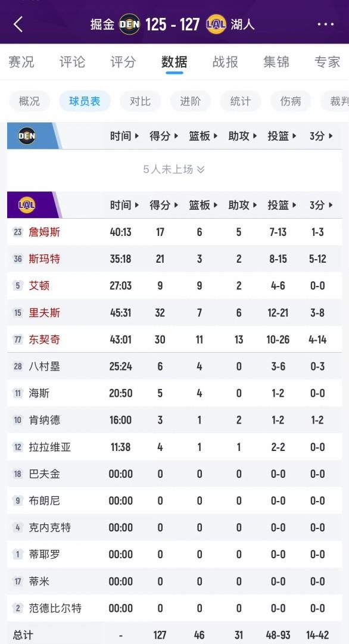
Task: Switch to the 战报 tab
Action: [x=223, y=61]
